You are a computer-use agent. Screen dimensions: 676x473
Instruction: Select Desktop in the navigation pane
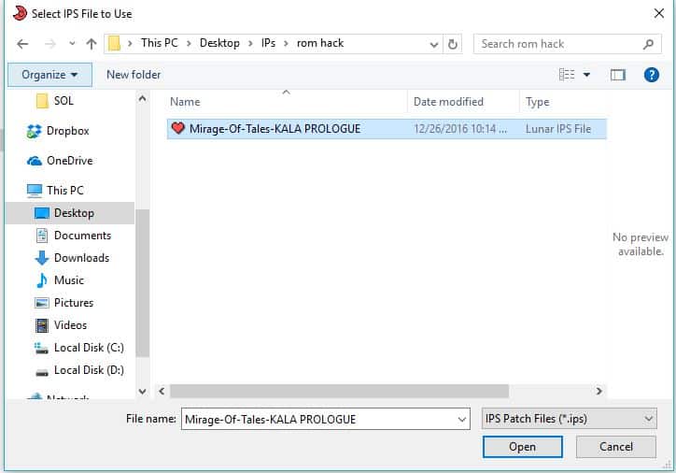pyautogui.click(x=70, y=213)
